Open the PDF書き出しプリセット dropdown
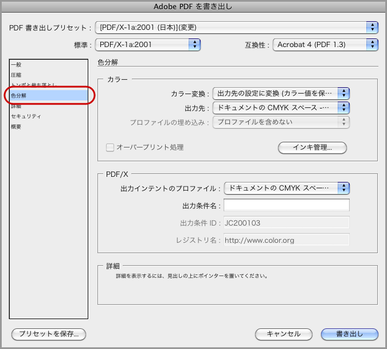This screenshot has height=349, width=387. click(x=236, y=28)
